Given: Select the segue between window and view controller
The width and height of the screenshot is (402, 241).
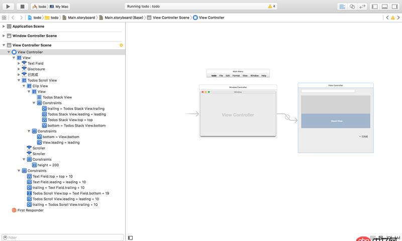Looking at the screenshot, I should pyautogui.click(x=287, y=117).
